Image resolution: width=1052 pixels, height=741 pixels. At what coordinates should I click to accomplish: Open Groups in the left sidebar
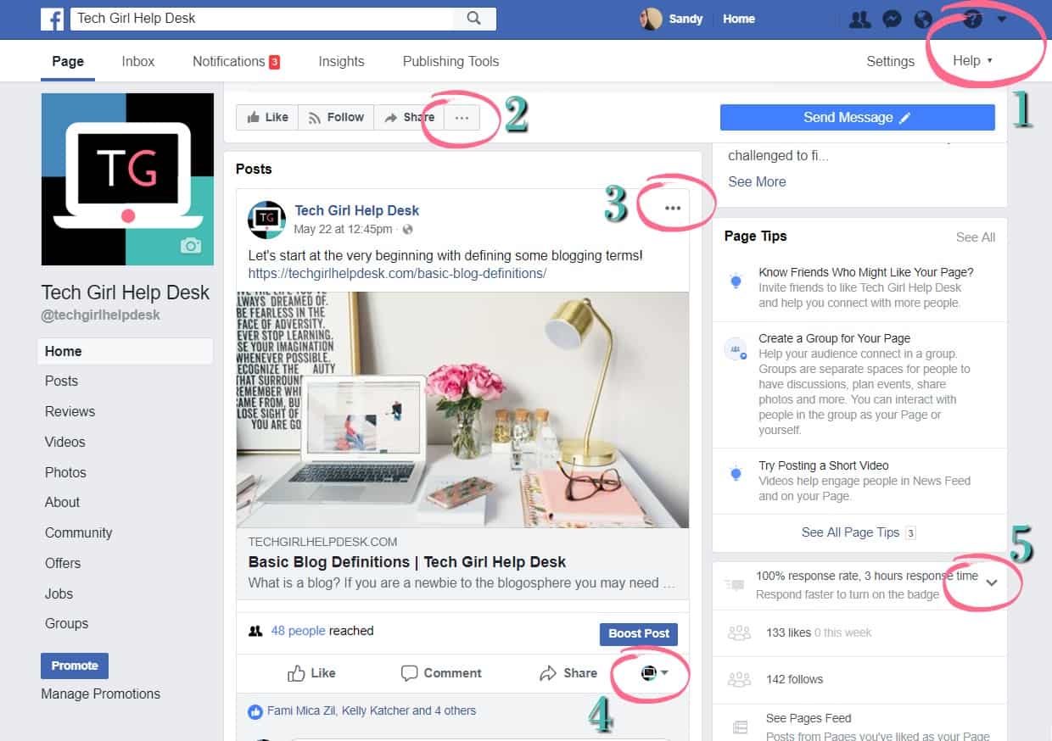point(66,623)
